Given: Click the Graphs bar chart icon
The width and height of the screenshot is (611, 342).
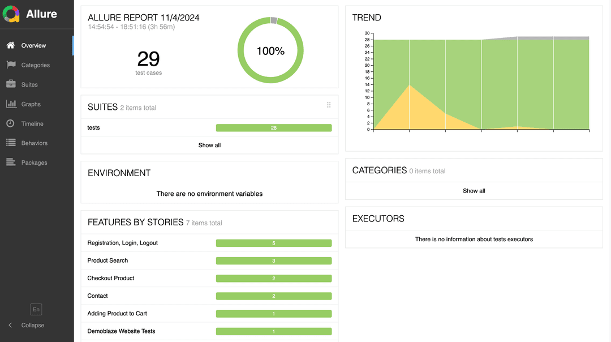Looking at the screenshot, I should coord(11,104).
